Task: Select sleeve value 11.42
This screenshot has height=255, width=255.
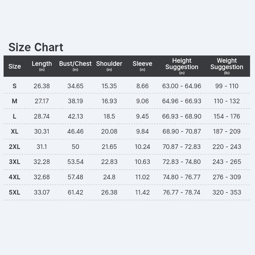Action: [x=142, y=192]
